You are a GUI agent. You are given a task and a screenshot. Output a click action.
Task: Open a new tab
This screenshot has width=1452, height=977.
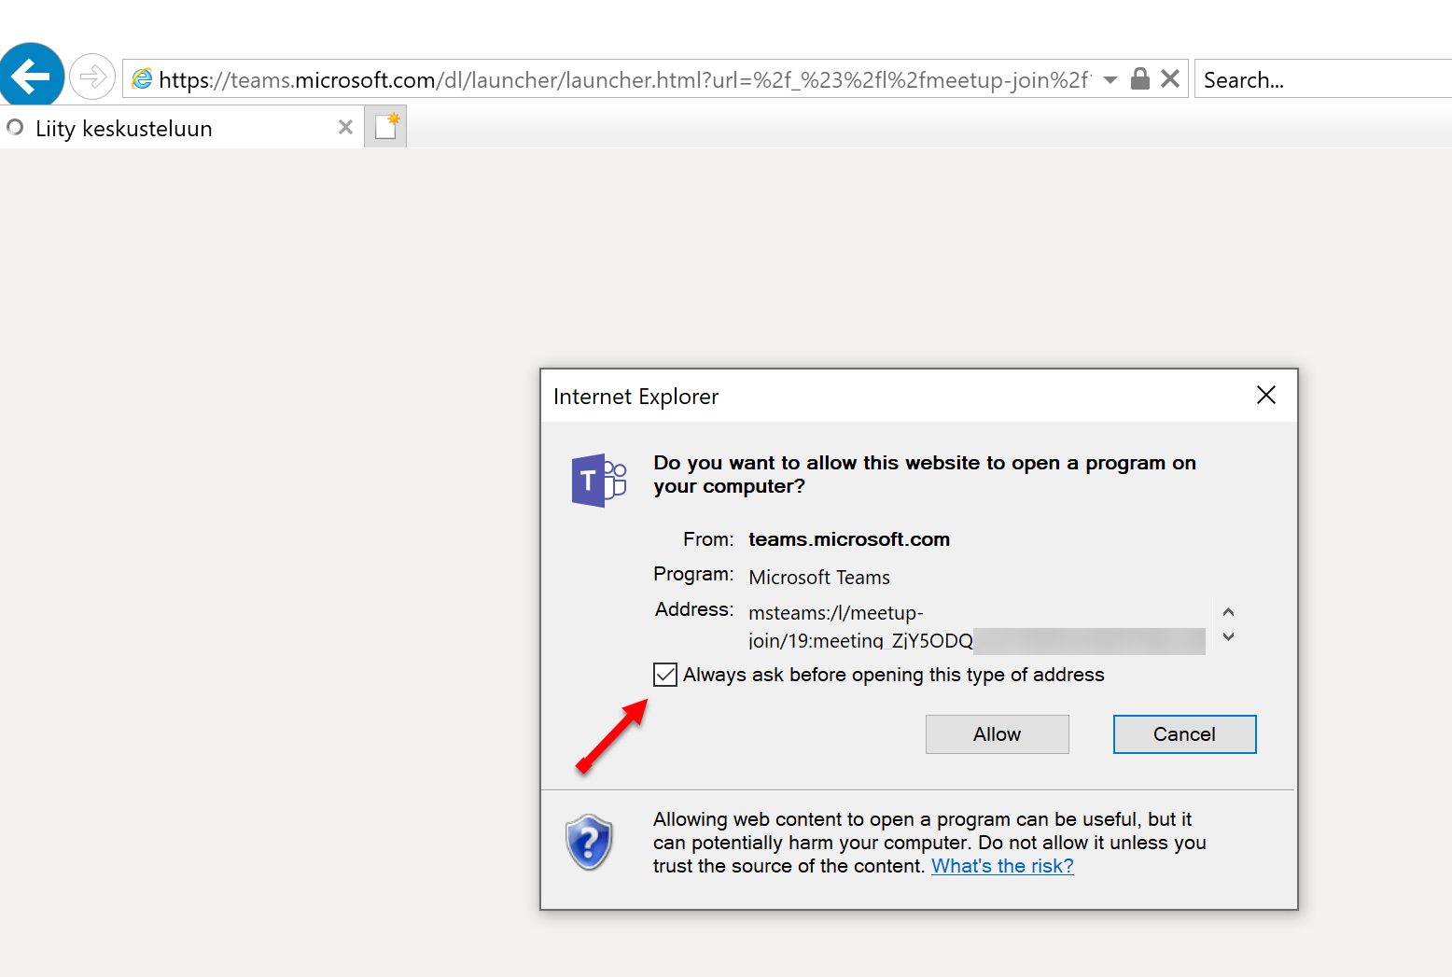click(x=385, y=127)
